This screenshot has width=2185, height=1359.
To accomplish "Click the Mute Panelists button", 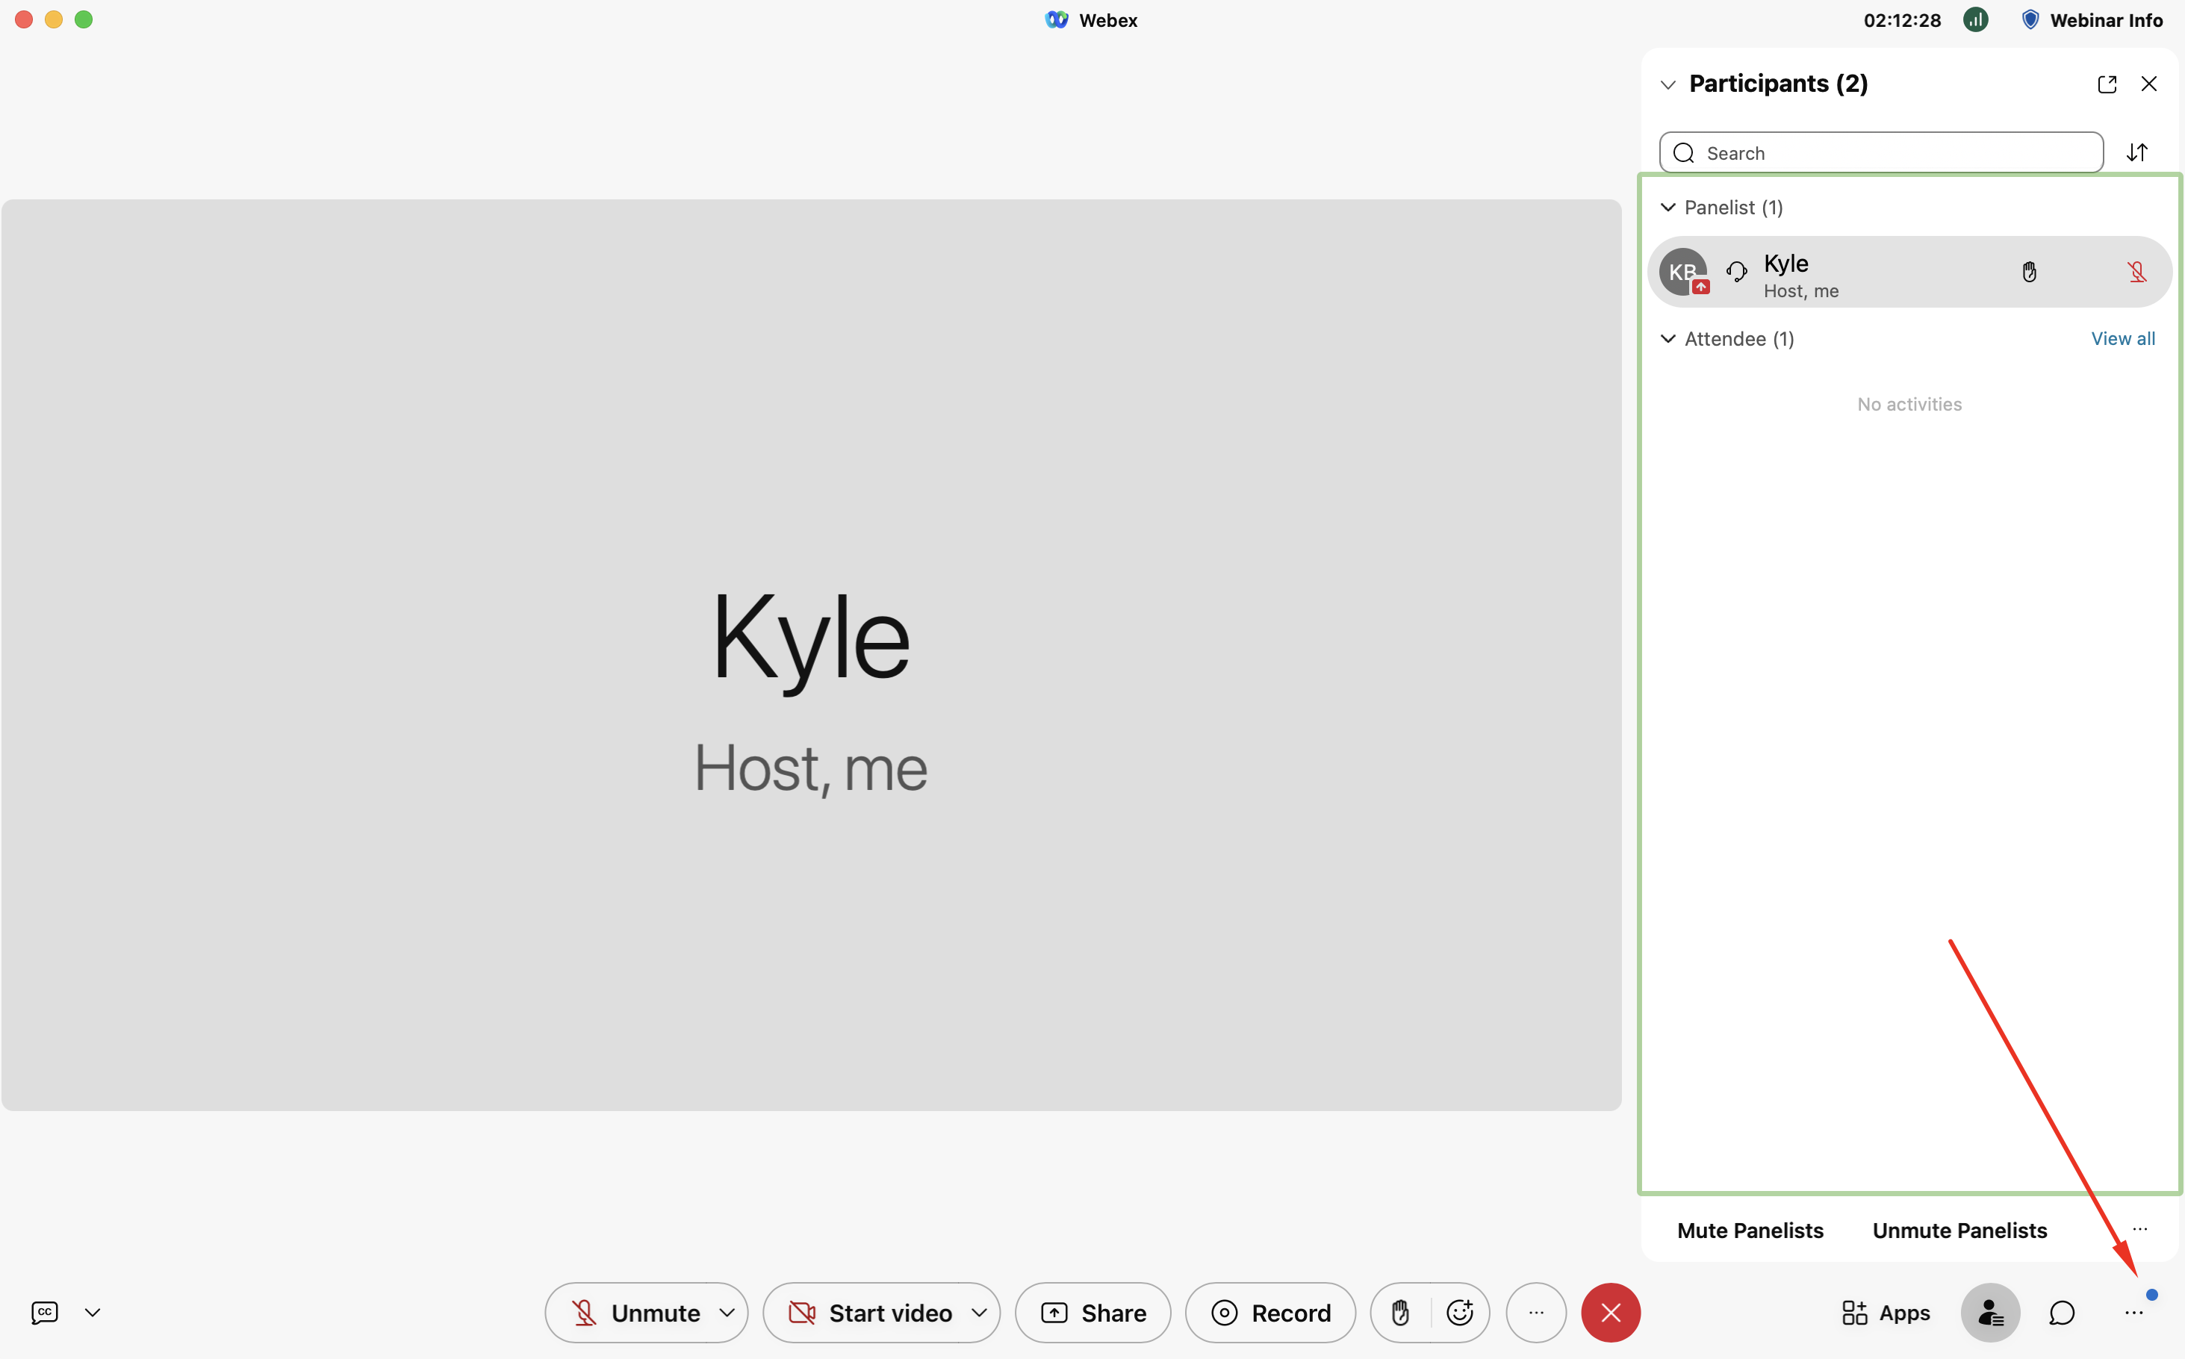I will point(1750,1231).
